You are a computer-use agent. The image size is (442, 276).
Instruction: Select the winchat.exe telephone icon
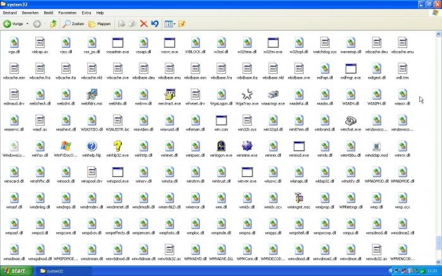(350, 120)
